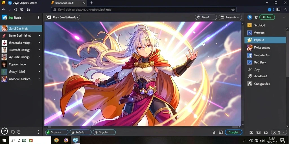Click the image icon left of Conplet button
This screenshot has width=289, height=144.
(x=221, y=132)
